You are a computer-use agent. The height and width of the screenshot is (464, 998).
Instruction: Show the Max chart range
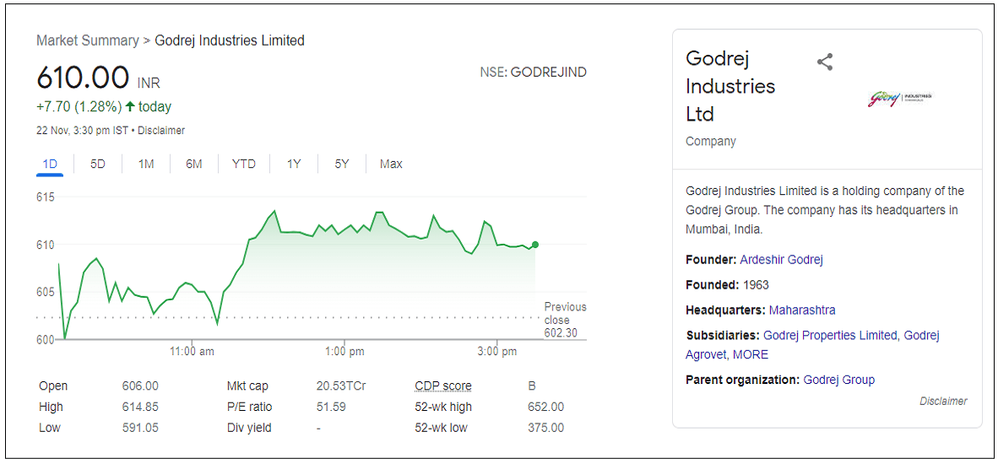pyautogui.click(x=391, y=164)
